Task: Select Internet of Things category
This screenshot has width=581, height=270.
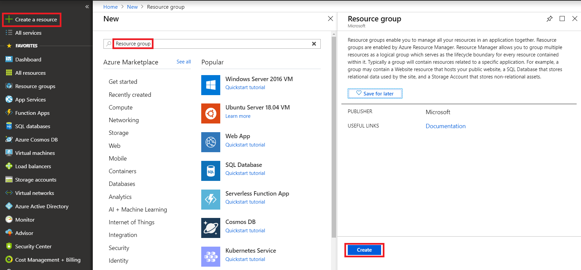Action: coord(131,222)
